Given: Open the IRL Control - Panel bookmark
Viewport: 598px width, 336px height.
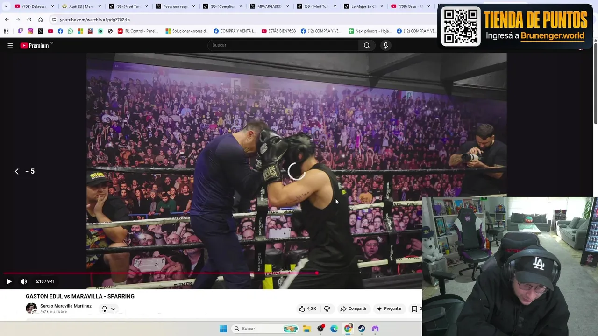Looking at the screenshot, I should coord(138,31).
